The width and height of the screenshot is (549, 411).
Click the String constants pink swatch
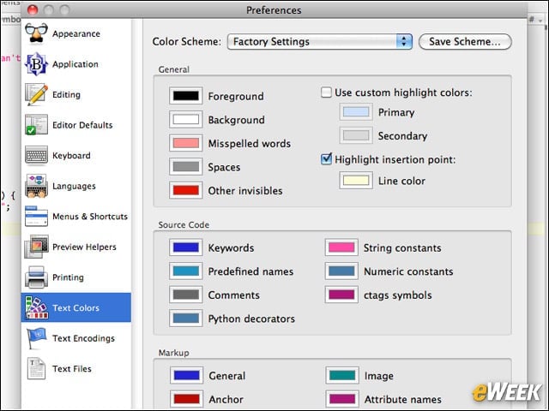pos(341,247)
